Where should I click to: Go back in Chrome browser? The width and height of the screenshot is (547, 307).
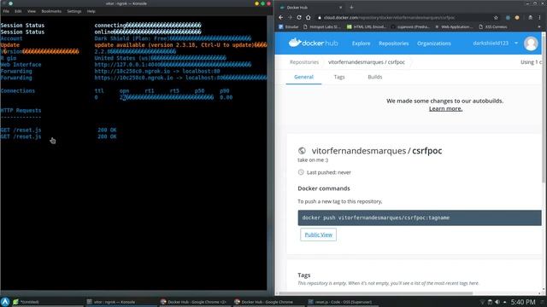[281, 17]
